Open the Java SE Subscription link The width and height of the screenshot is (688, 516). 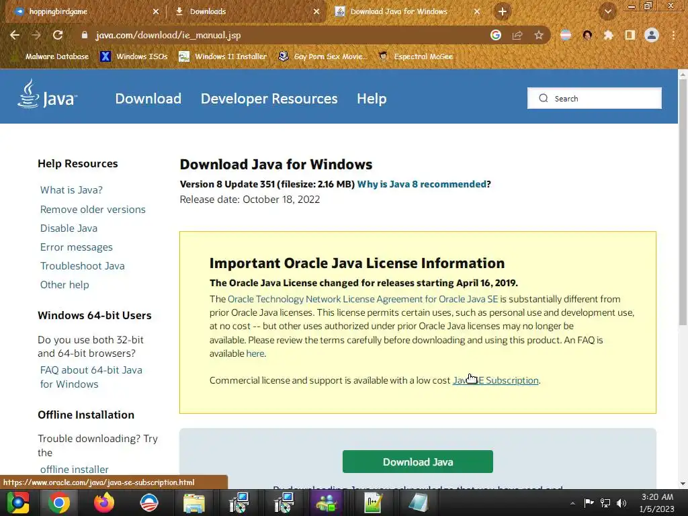495,380
